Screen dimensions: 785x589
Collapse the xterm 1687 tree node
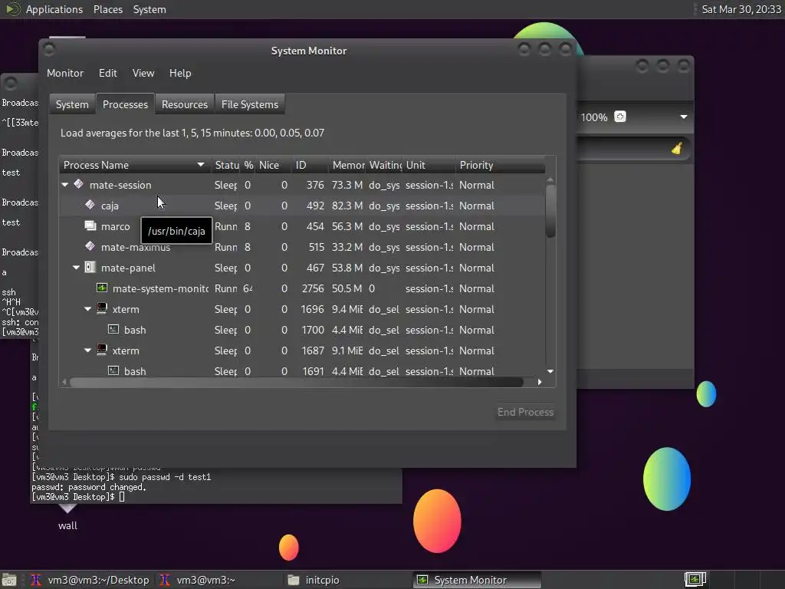click(87, 350)
